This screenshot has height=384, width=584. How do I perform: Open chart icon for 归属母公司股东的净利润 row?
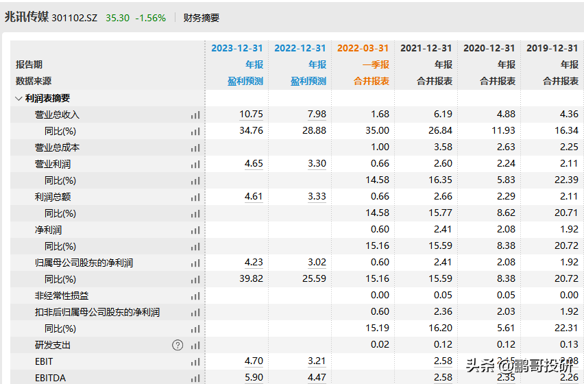195,263
